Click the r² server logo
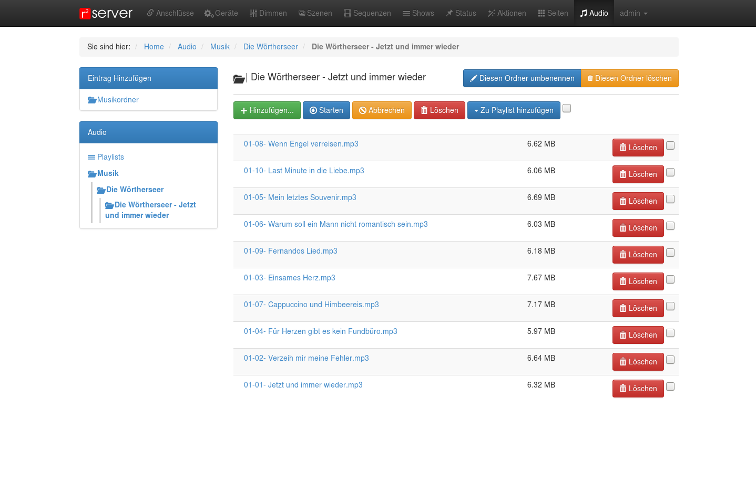The image size is (756, 492). (106, 13)
